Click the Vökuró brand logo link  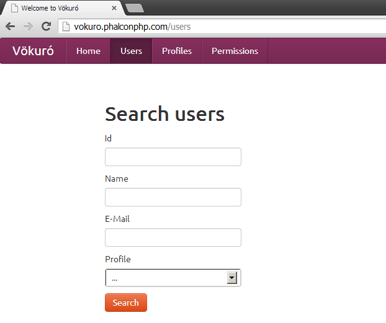pos(33,51)
